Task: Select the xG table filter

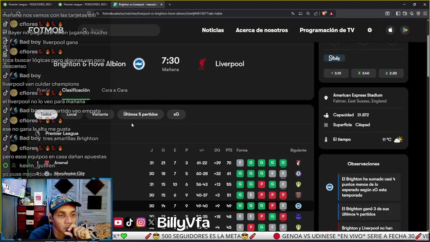Action: coord(176,114)
